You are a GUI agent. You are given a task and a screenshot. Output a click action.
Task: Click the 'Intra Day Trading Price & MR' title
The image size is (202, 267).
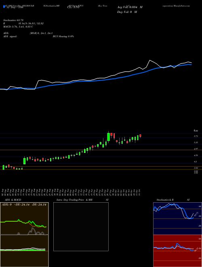coord(74,200)
